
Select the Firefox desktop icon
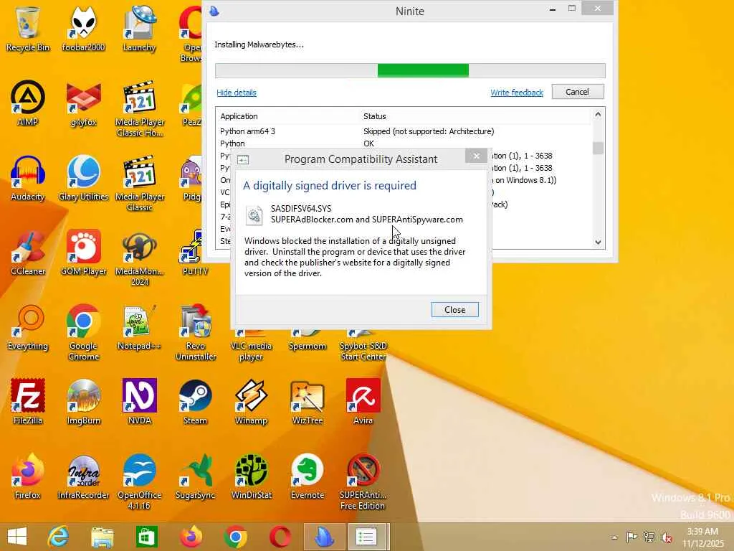pyautogui.click(x=28, y=476)
